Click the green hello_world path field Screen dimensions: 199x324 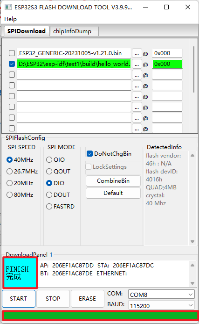[x=74, y=64]
